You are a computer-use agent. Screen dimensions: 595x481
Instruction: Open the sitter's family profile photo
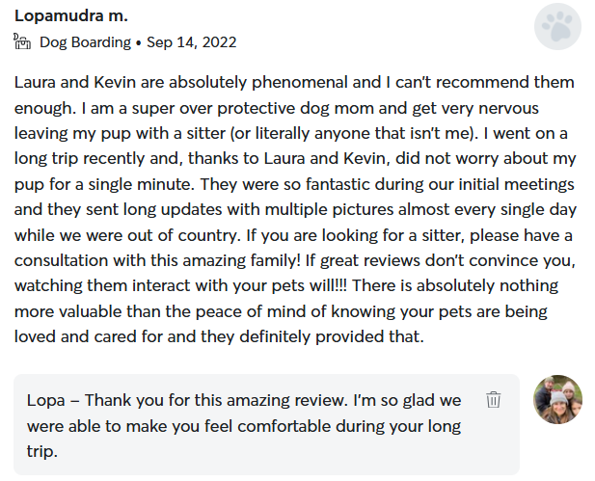557,399
